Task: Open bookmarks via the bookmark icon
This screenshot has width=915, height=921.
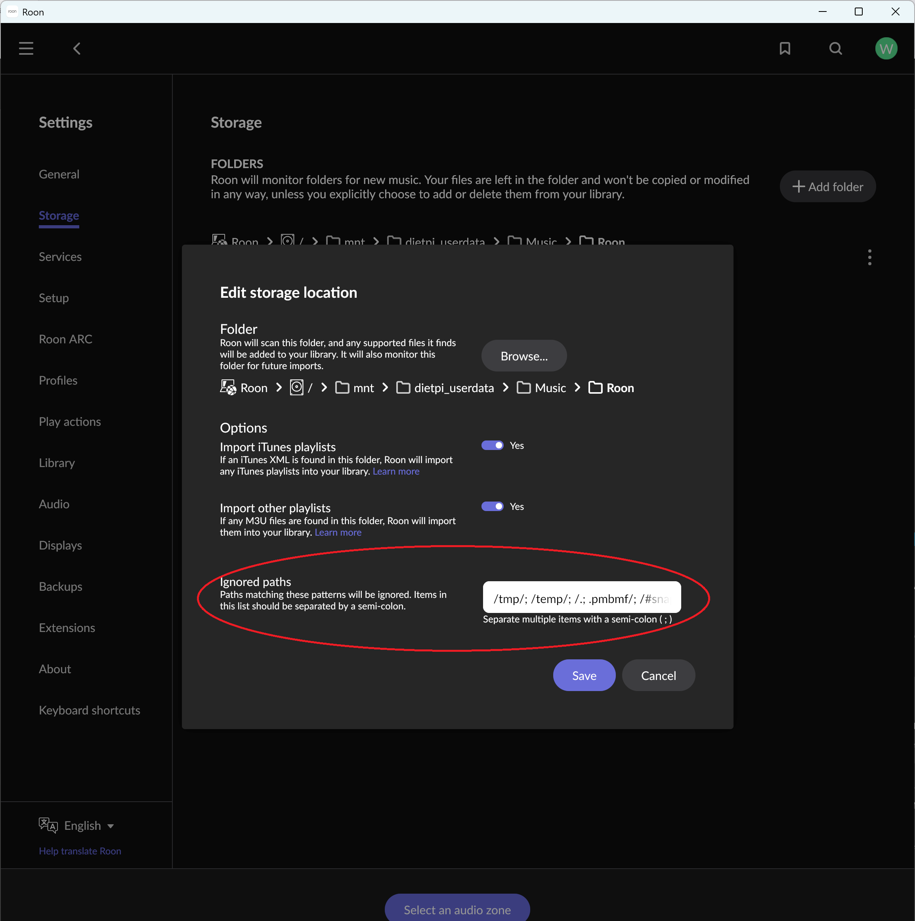Action: 785,48
